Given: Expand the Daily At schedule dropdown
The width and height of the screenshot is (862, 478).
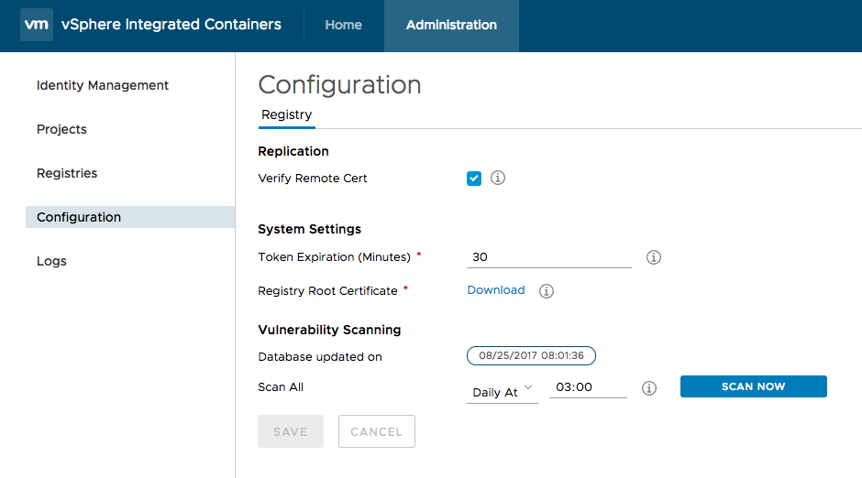Looking at the screenshot, I should coord(502,392).
